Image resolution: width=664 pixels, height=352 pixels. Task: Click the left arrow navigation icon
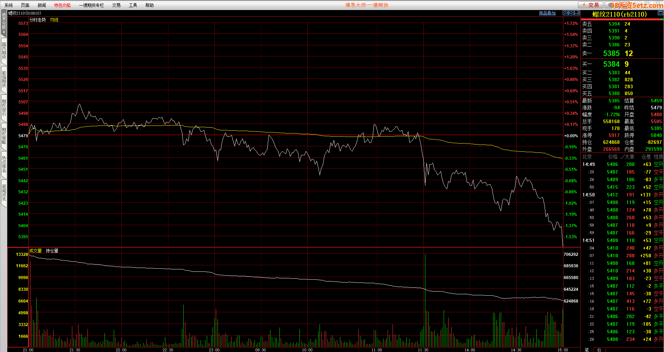(565, 13)
